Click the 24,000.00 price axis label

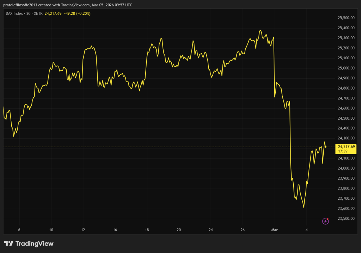click(x=346, y=169)
